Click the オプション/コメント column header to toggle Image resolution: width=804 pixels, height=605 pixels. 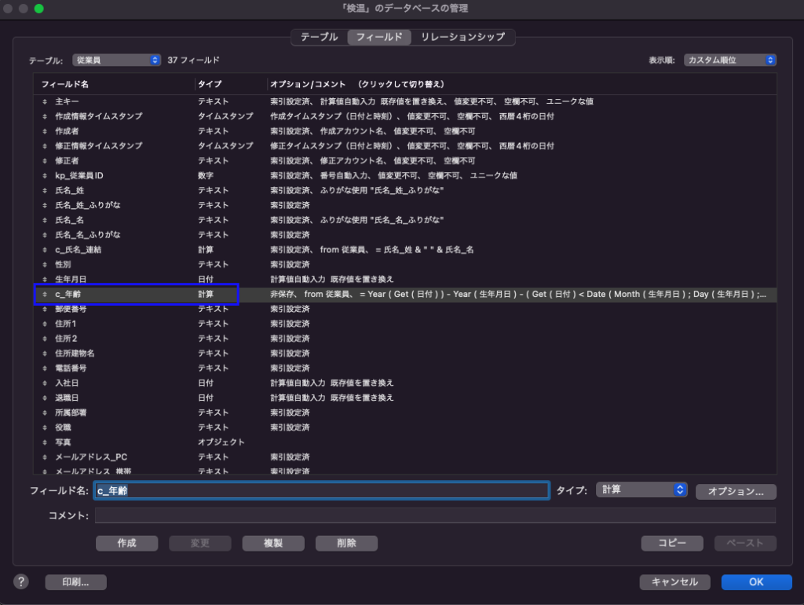(x=357, y=83)
